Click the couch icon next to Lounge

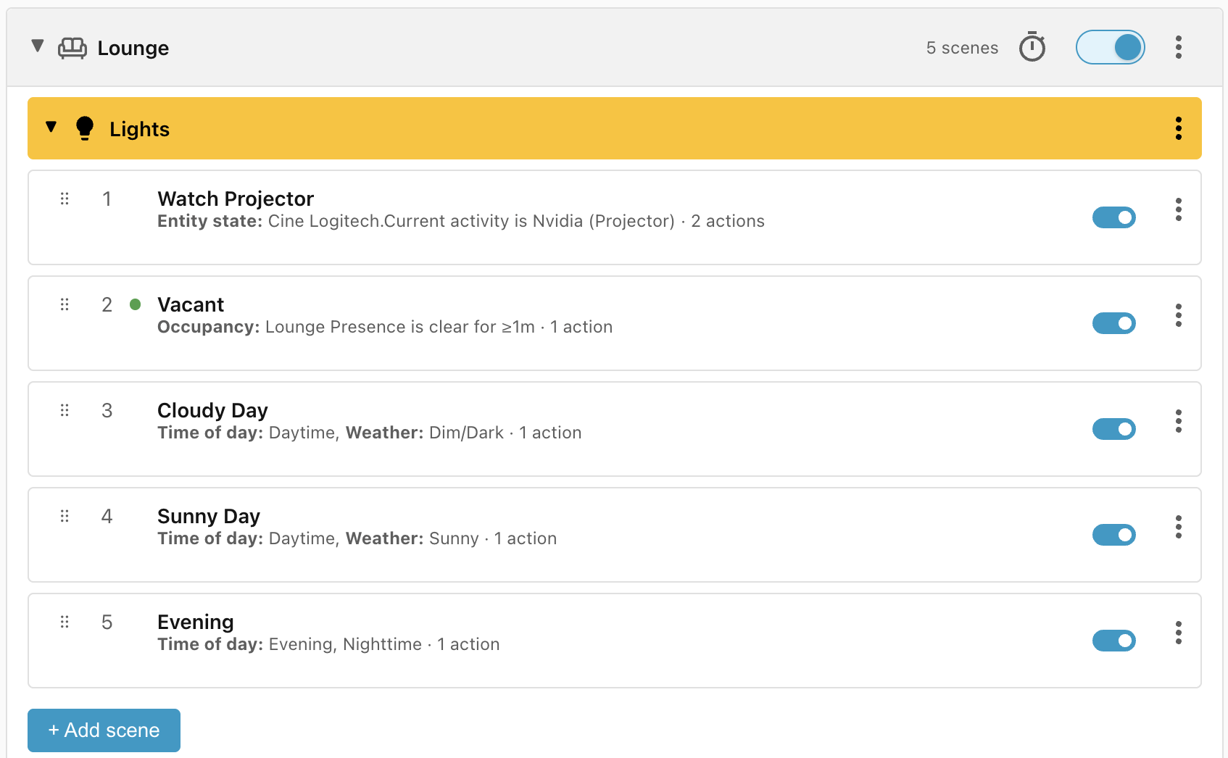coord(72,48)
